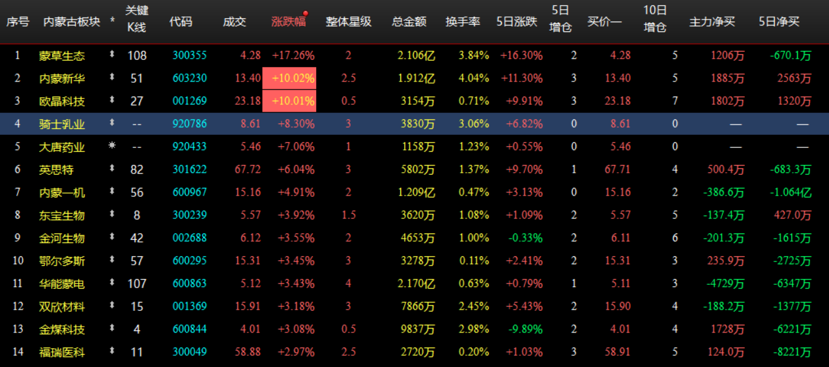Viewport: 829px width, 367px height.
Task: Click the highlighted +10.02% change cell
Action: click(x=289, y=78)
